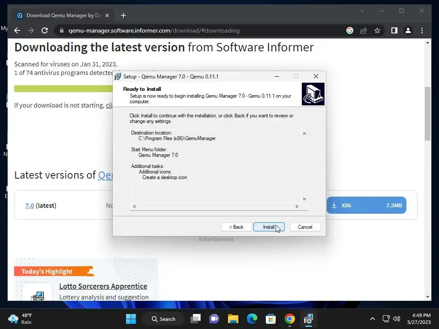Open the network icon in system tray
Image resolution: width=439 pixels, height=329 pixels.
pyautogui.click(x=386, y=319)
